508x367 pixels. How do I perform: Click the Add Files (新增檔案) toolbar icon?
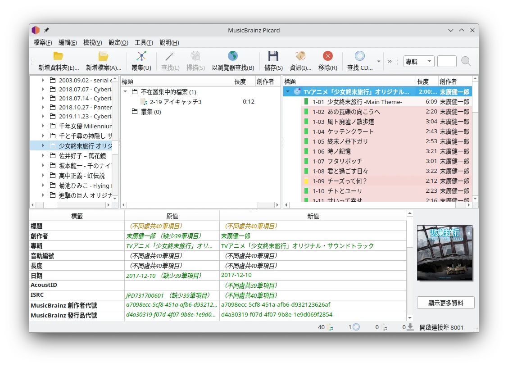coord(104,56)
